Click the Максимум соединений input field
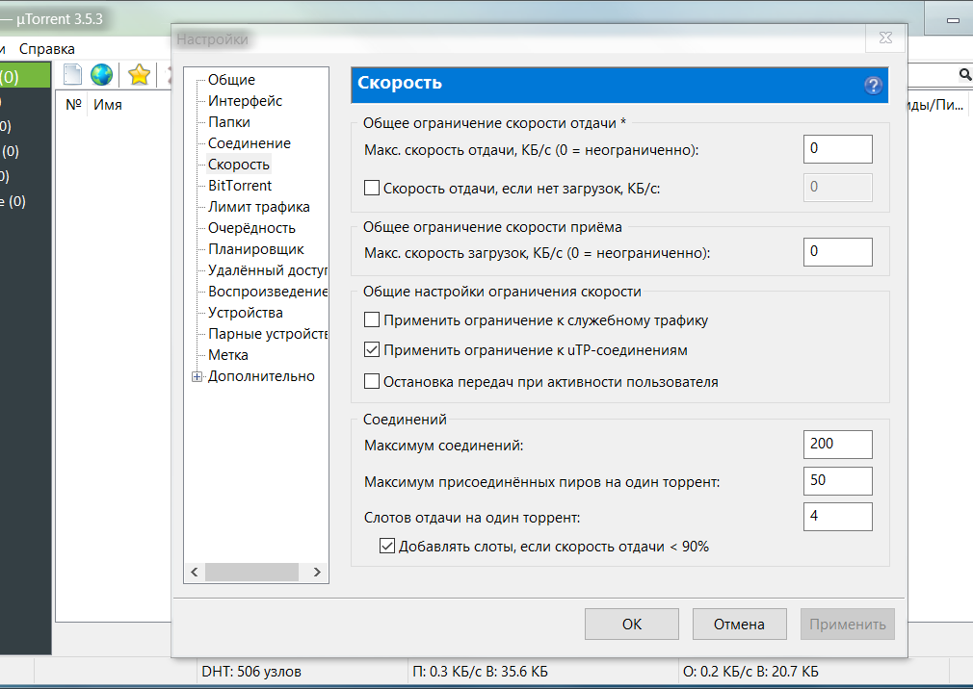 point(838,445)
